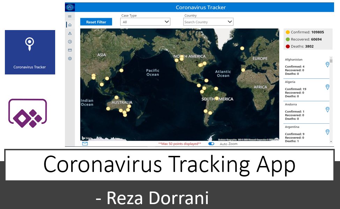Click the 'Max 50 points displayed' note

point(180,144)
